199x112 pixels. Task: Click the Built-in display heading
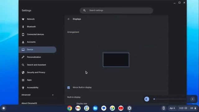[74, 97]
